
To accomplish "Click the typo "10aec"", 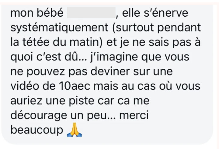I will pyautogui.click(x=75, y=86).
